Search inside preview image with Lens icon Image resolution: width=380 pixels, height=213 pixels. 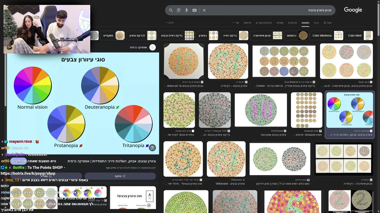(152, 148)
